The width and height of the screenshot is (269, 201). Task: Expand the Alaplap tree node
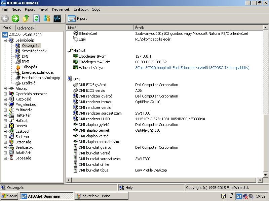pos(5,88)
